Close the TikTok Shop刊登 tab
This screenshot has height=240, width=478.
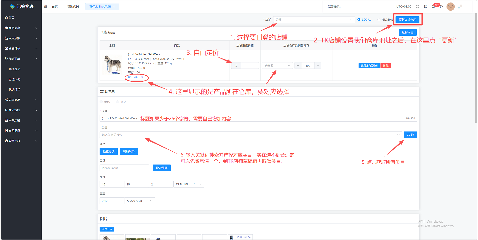tap(114, 7)
